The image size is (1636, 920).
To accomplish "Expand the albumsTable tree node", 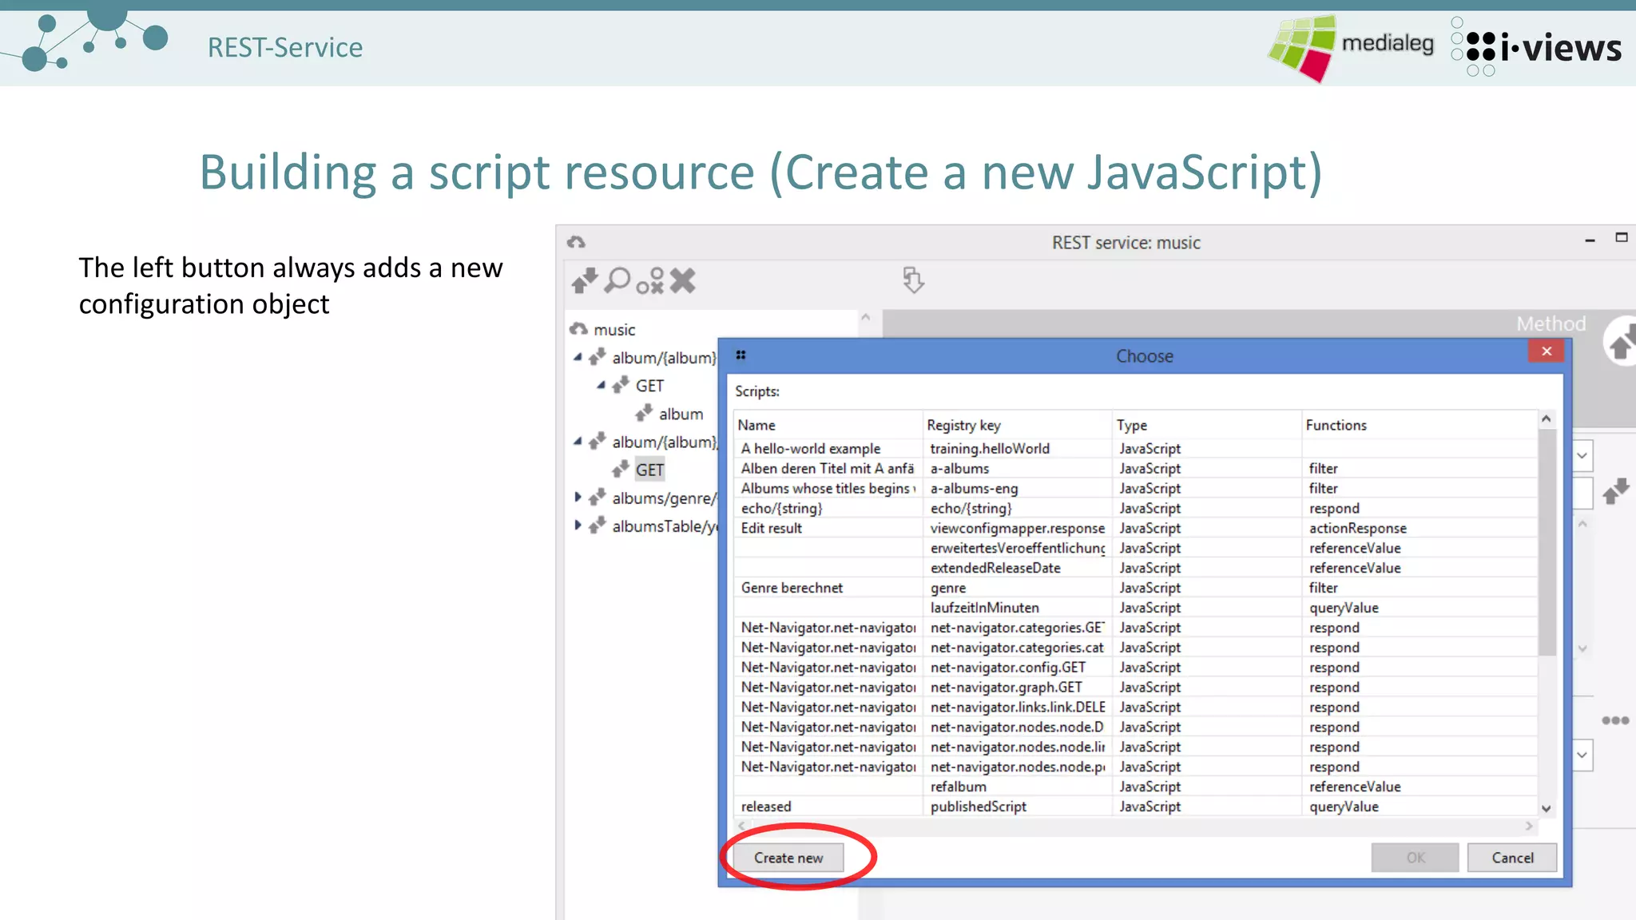I will point(578,525).
